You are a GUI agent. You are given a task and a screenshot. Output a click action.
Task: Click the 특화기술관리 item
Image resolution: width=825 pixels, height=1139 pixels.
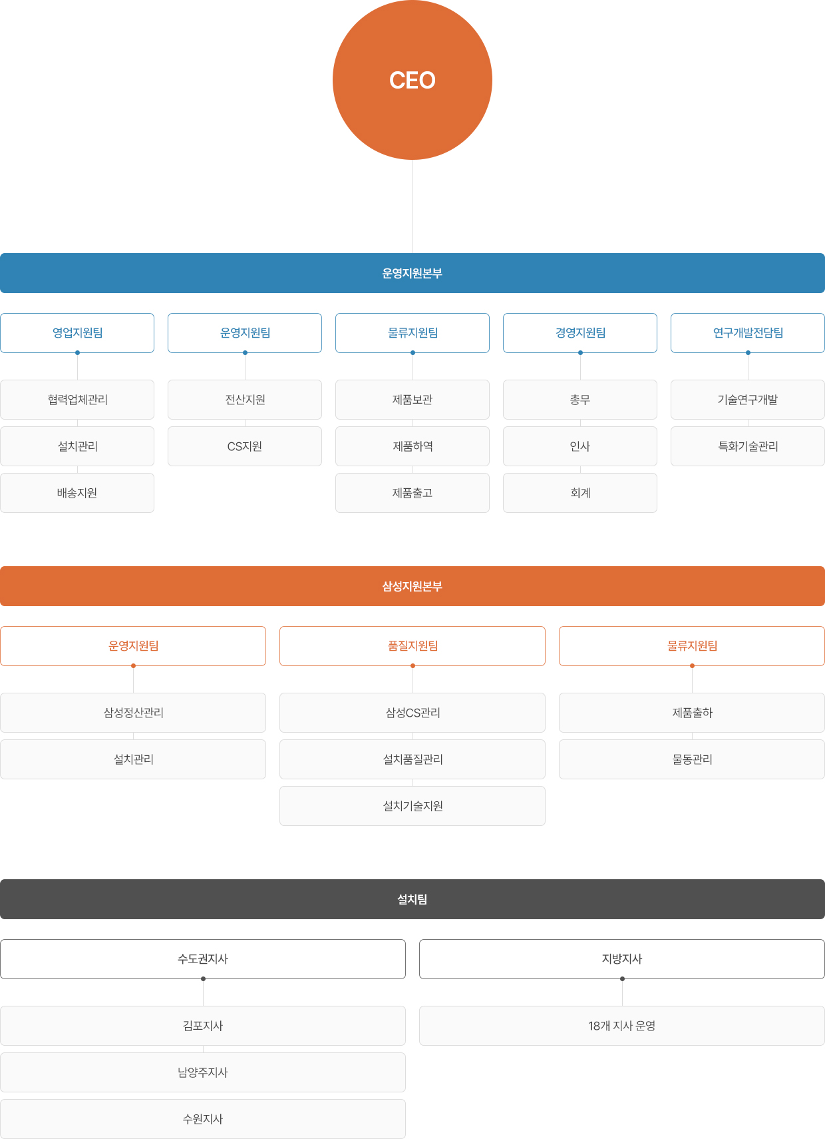(748, 446)
